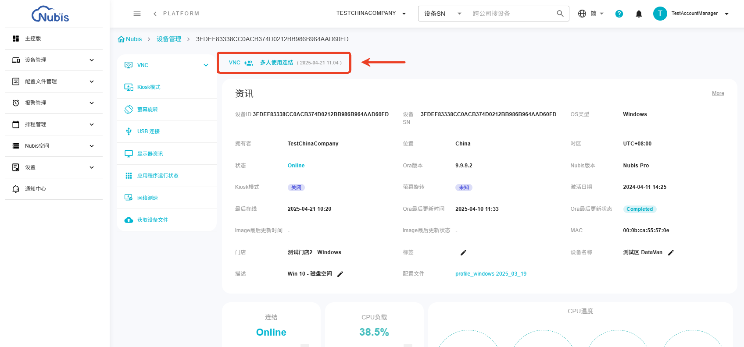This screenshot has width=744, height=347.
Task: Click the More link in 资讯 card
Action: (x=718, y=93)
